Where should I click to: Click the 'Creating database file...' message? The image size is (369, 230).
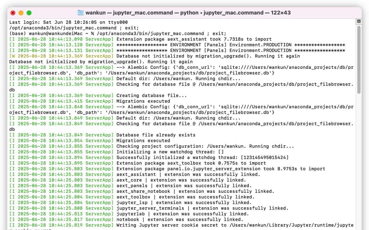tap(151, 96)
